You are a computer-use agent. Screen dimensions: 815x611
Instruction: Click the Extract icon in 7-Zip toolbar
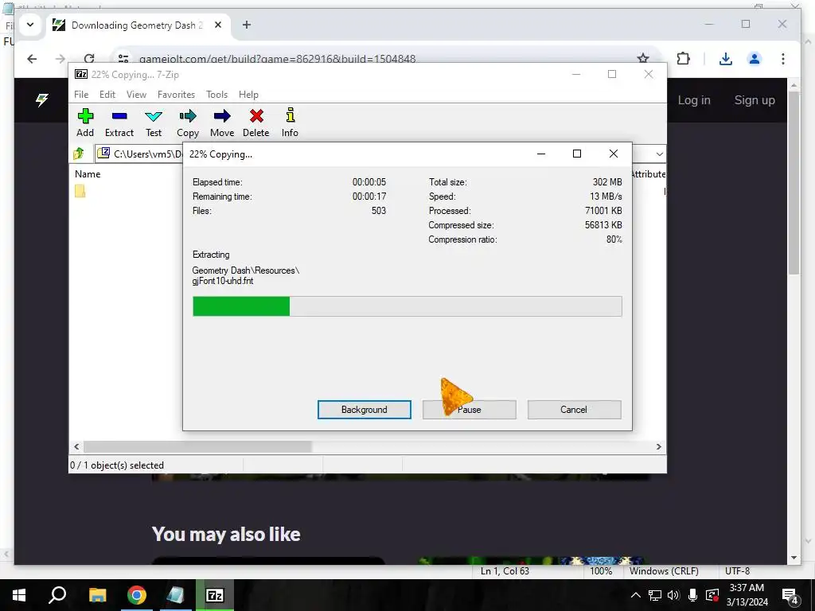click(x=119, y=123)
